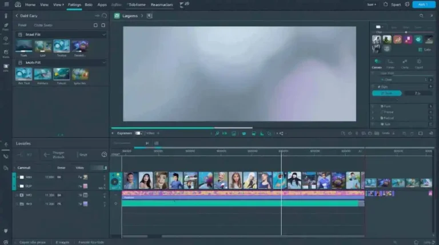439x245 pixels.
Task: Click the refresh icon in Dald Cary header
Action: (104, 15)
